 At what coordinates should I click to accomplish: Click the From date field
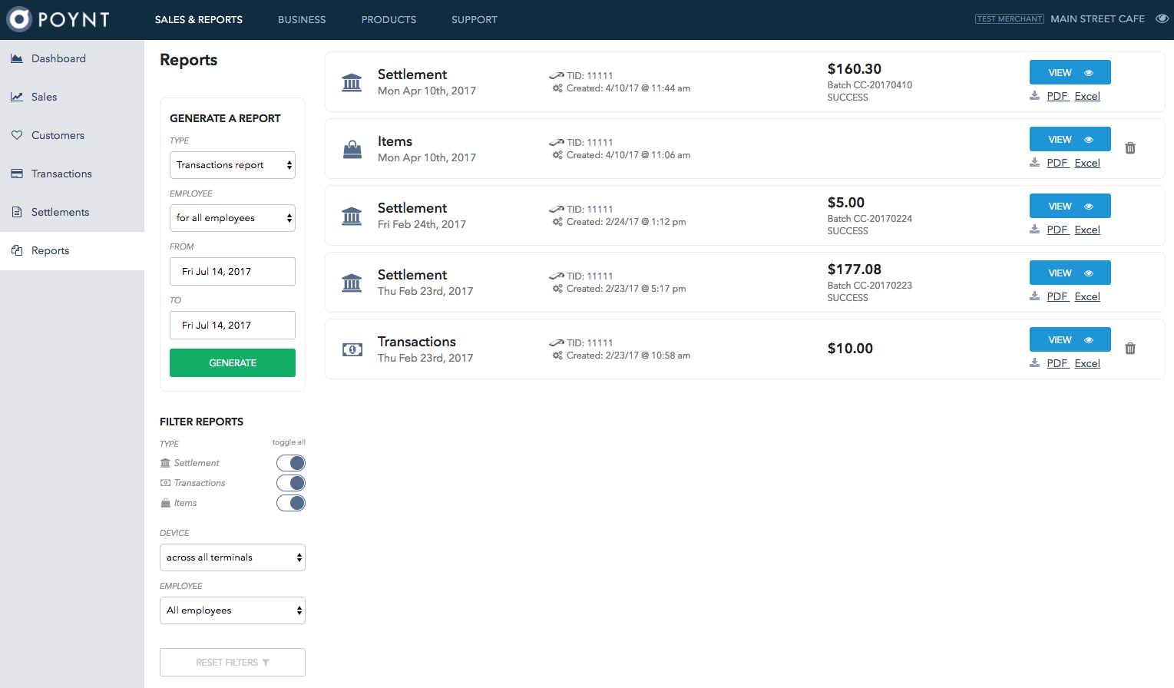tap(233, 272)
